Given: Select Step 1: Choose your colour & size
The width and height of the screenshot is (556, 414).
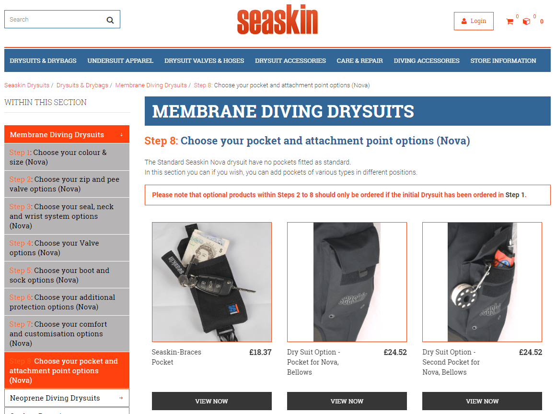Looking at the screenshot, I should click(x=67, y=157).
